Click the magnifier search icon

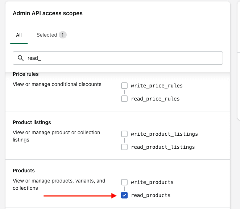21,58
